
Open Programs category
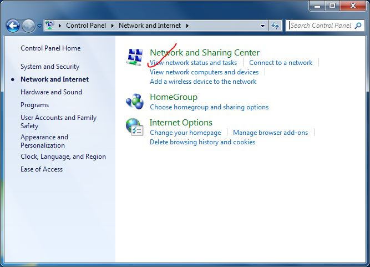coord(35,105)
